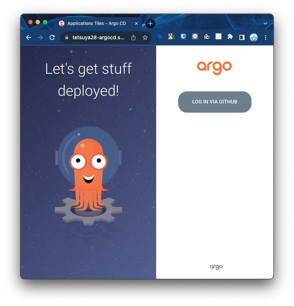The height and width of the screenshot is (306, 294).
Task: Open the Chrome three-dot menu
Action: (265, 37)
